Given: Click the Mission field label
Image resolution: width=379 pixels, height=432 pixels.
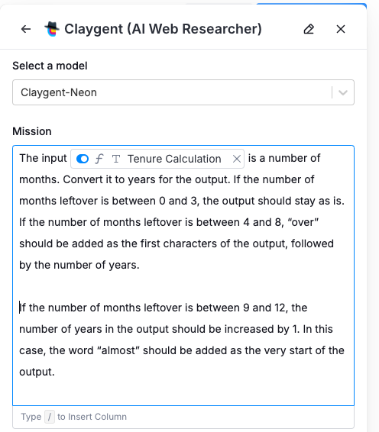Looking at the screenshot, I should pos(32,131).
